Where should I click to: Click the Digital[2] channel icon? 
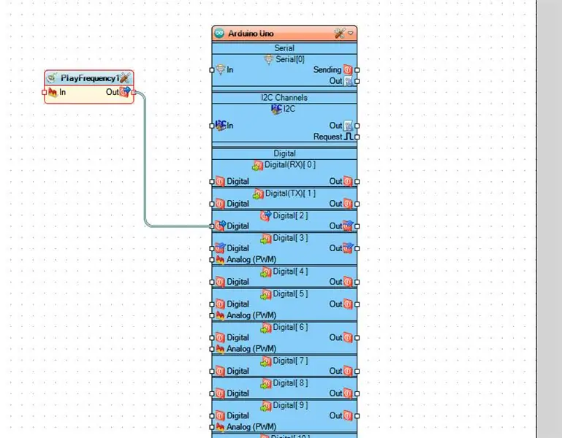point(266,216)
